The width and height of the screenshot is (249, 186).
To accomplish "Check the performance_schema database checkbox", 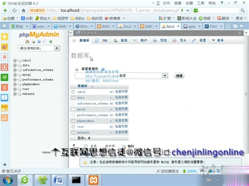I will click(73, 115).
